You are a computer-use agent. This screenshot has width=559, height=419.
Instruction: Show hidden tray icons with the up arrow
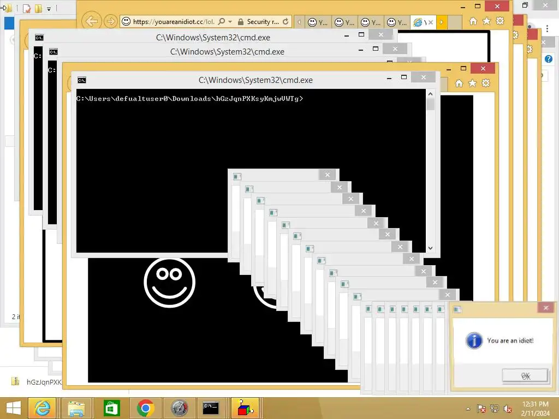(468, 409)
